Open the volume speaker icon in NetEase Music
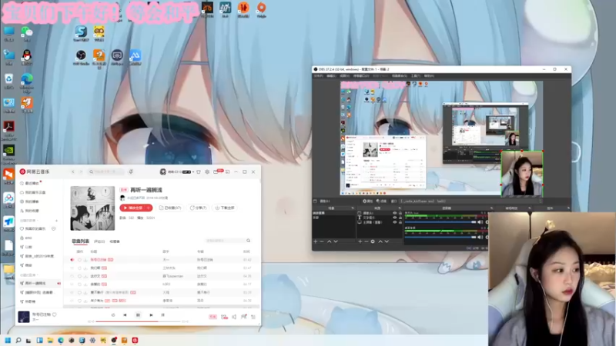The width and height of the screenshot is (616, 346). pyautogui.click(x=234, y=317)
